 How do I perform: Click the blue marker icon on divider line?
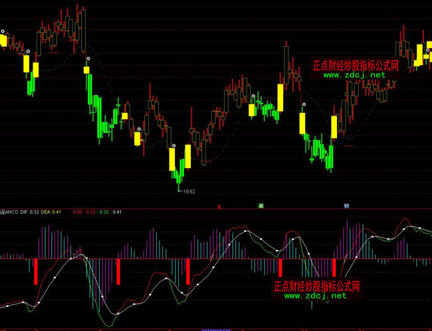(x=347, y=206)
